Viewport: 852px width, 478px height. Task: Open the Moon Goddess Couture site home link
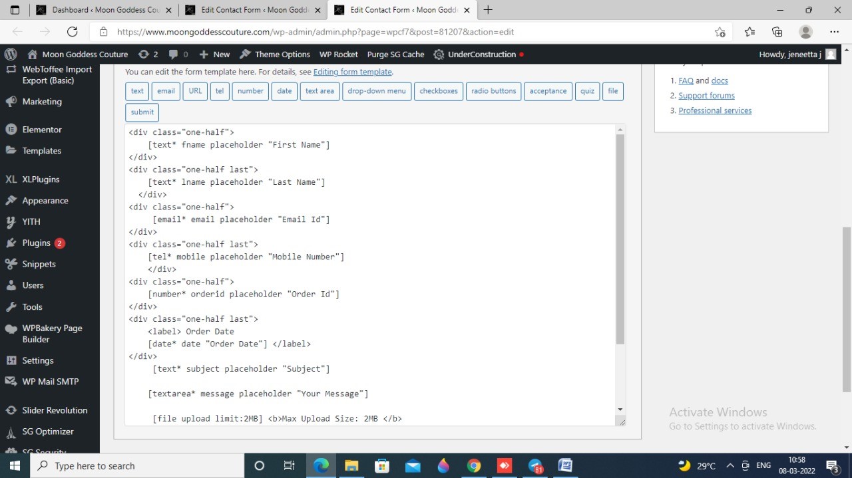78,55
